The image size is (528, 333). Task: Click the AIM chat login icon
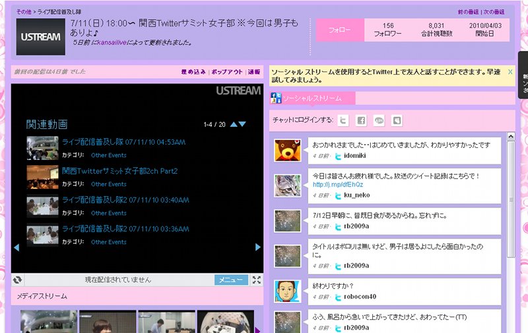point(379,120)
